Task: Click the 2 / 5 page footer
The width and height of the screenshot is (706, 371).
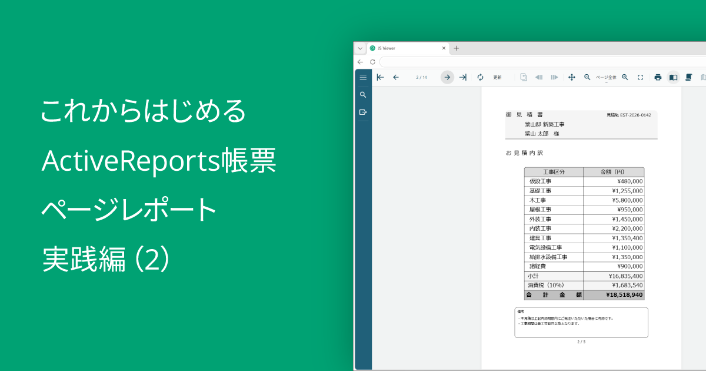Action: pos(581,342)
